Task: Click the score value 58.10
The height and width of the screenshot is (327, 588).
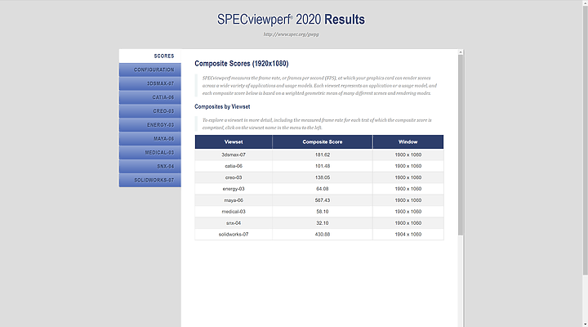Action: click(323, 212)
